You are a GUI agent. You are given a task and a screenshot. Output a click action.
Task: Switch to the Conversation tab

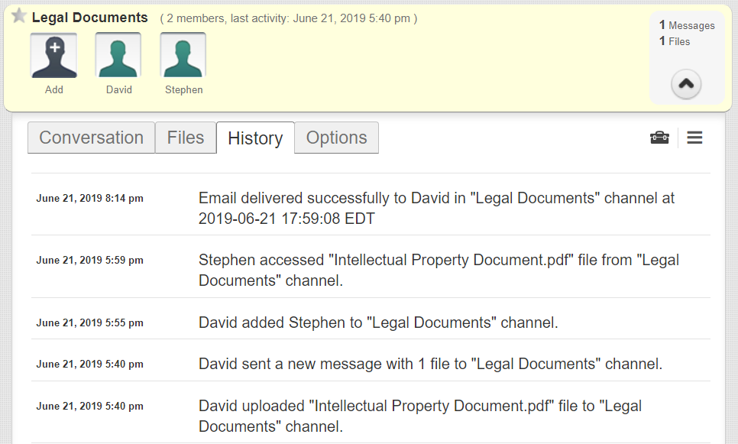pos(92,138)
